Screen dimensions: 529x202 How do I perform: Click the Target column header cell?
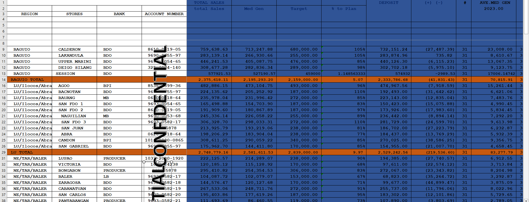point(299,9)
